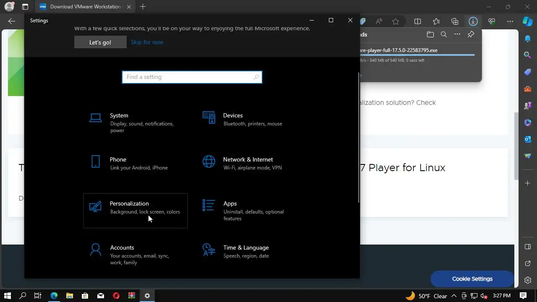
Task: Open Outlook in Edge sidebar
Action: [x=528, y=139]
